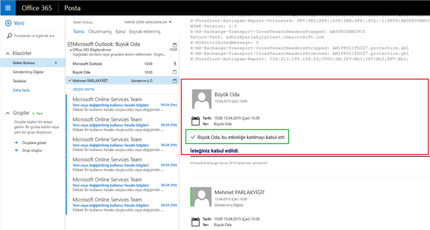The image size is (430, 230).
Task: Open Microsoft Online Services Team mail from 09.04 (Per)
Action: coord(123,104)
